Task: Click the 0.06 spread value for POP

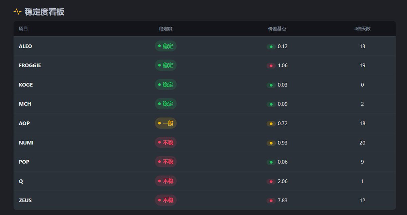Action: coord(283,162)
